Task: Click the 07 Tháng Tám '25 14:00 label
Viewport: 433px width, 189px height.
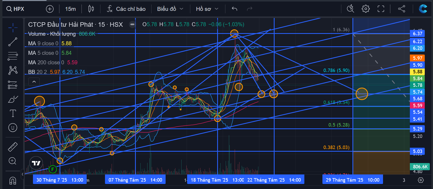Action: pos(135,180)
